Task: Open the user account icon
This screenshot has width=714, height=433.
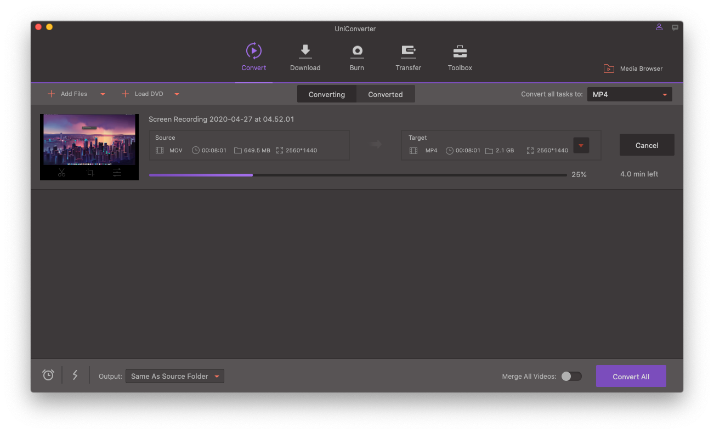Action: click(659, 27)
